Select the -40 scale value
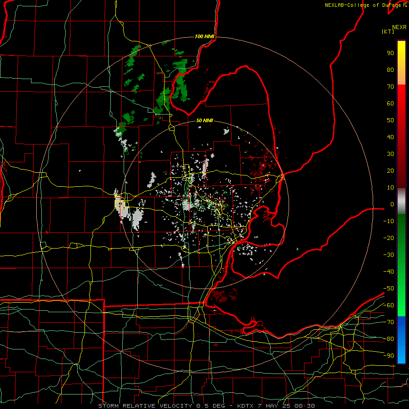 pos(389,272)
